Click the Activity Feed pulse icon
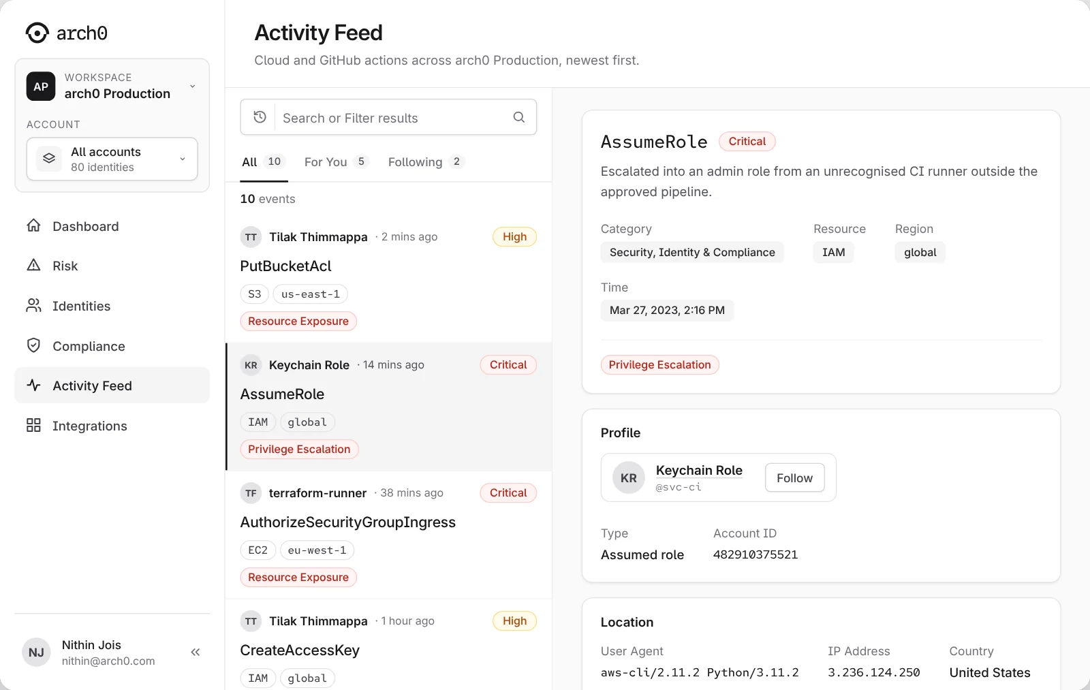Image resolution: width=1090 pixels, height=690 pixels. pos(33,385)
